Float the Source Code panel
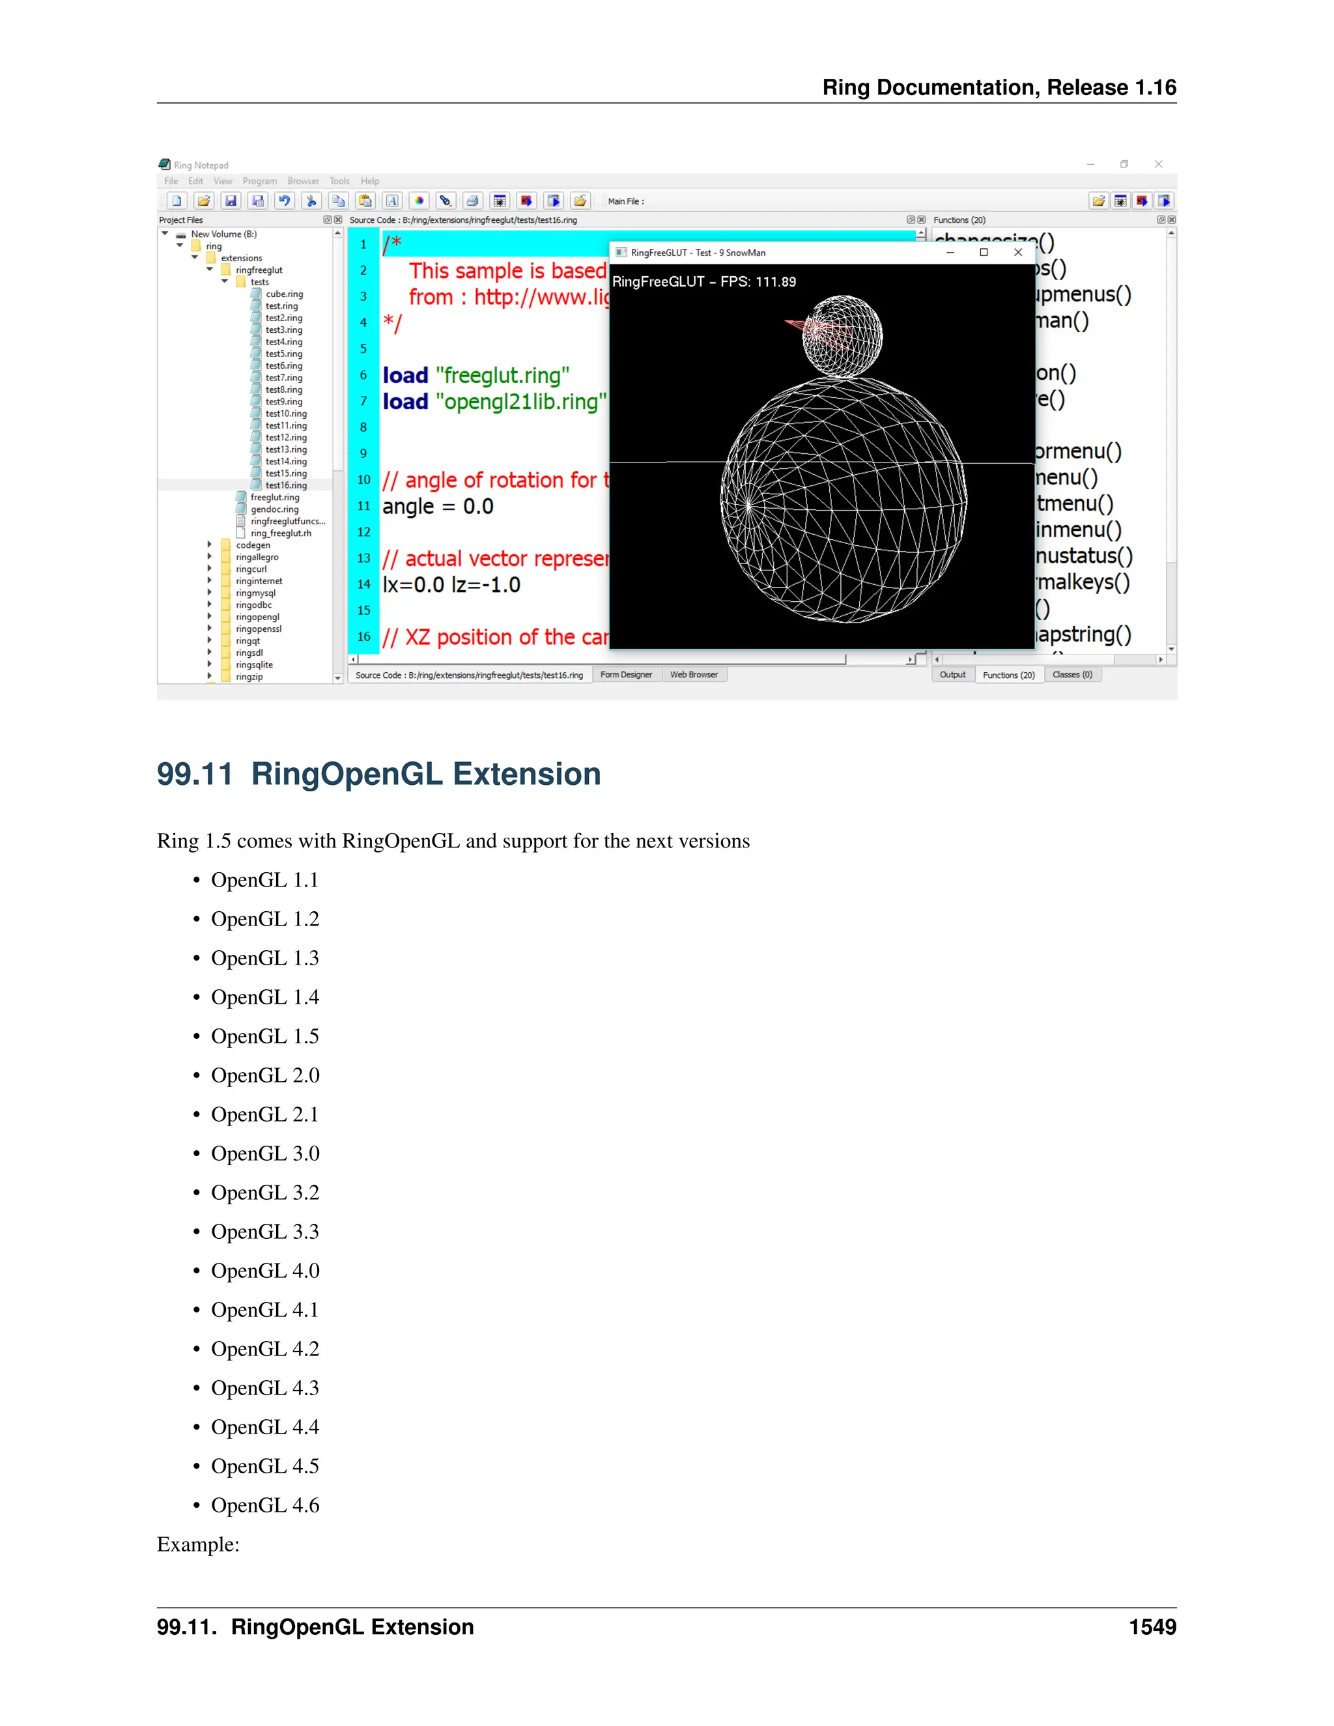The height and width of the screenshot is (1726, 1334). pos(911,219)
